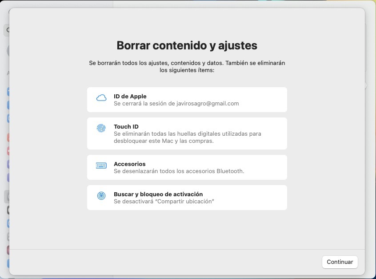This screenshot has width=376, height=279.
Task: Click the text "Se cerrará la sesión de javirosagro@gmail.com"
Action: [x=176, y=104]
